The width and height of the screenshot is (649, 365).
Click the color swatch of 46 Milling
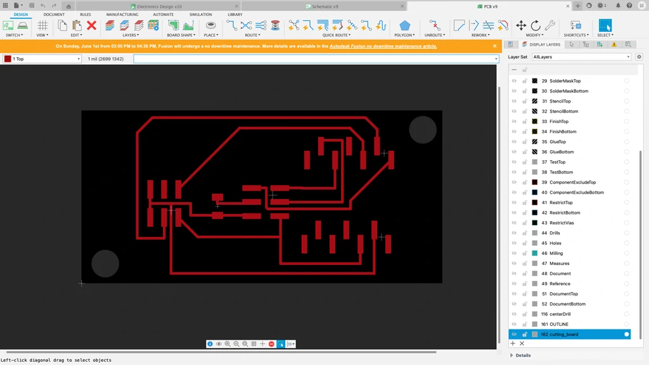(x=535, y=253)
